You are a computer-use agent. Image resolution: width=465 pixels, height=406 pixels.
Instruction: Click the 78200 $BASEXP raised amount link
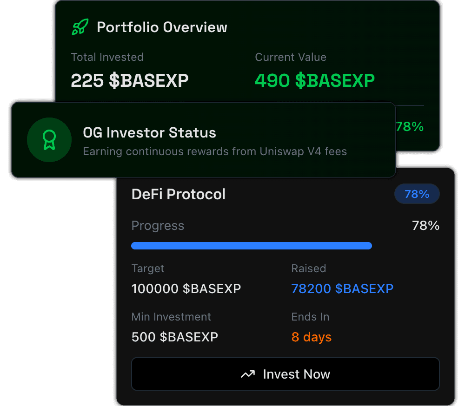[x=343, y=288]
